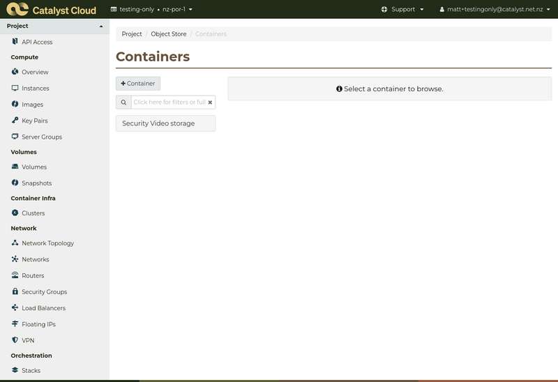
Task: Open Snapshots link
Action: (x=37, y=183)
